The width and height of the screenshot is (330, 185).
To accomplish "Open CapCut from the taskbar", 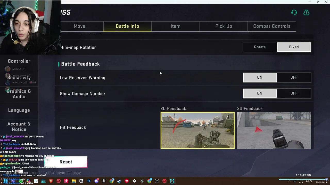I will (81, 181).
